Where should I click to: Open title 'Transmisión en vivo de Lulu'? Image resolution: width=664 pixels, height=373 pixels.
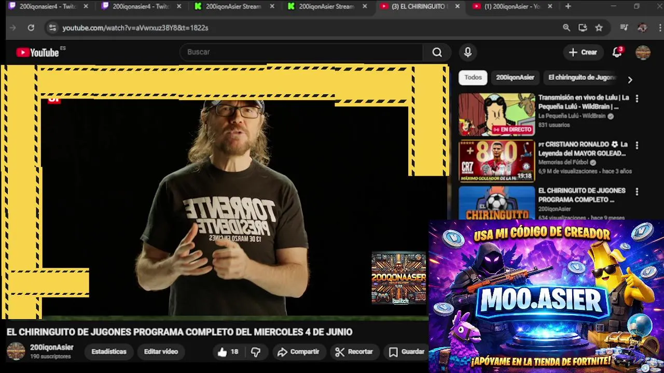coord(584,102)
